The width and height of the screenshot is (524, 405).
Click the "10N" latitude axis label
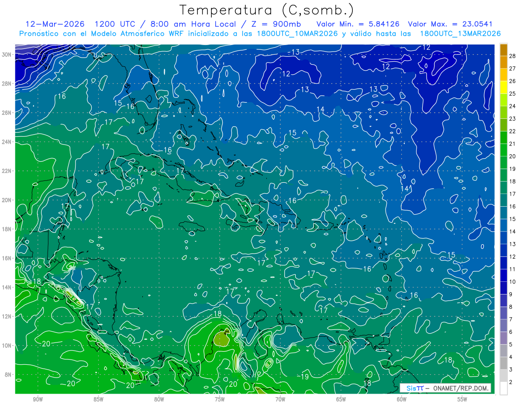7,346
